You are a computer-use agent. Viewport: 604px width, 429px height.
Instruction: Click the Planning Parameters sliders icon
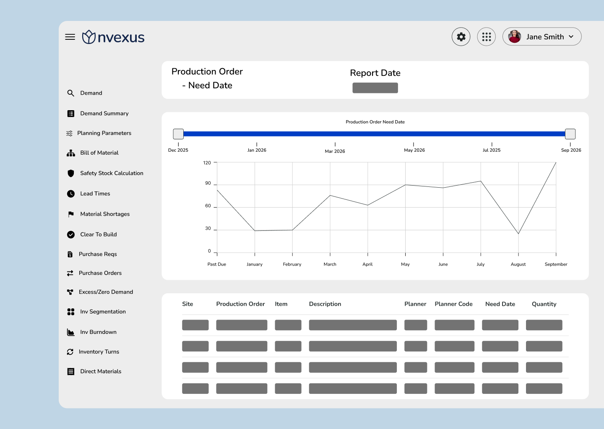(x=69, y=133)
